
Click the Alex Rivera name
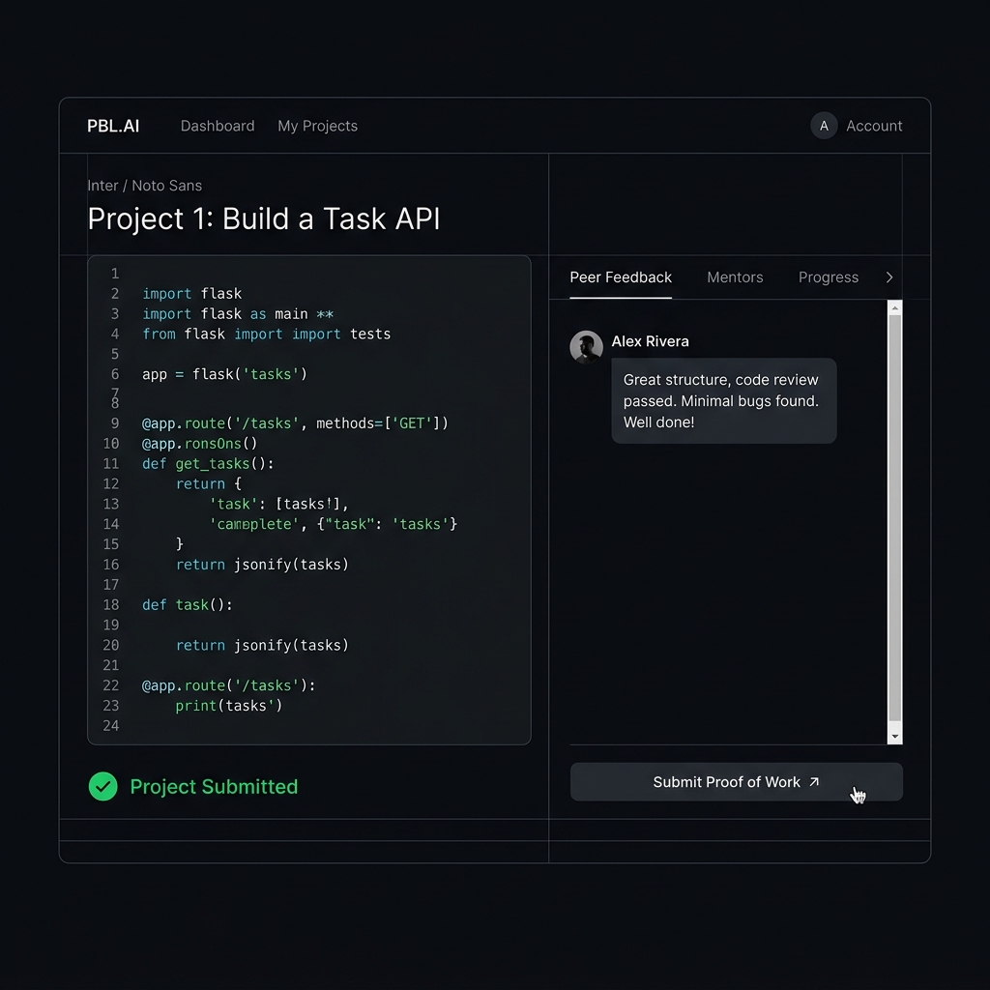click(650, 341)
